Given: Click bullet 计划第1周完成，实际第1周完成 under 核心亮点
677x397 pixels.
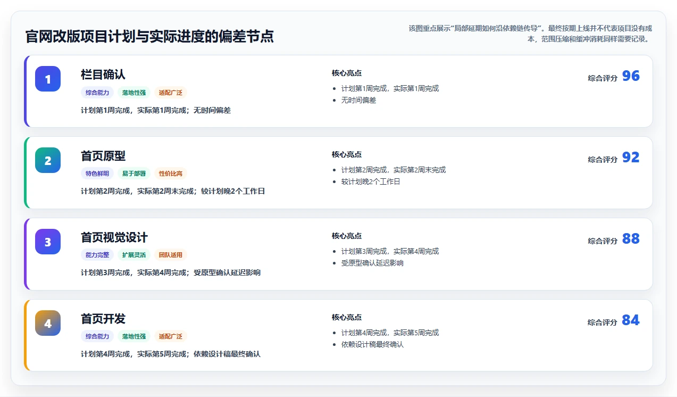Looking at the screenshot, I should tap(390, 89).
